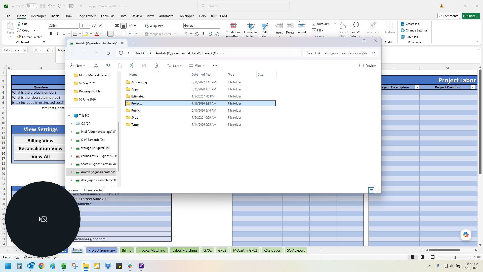
Task: Open the Sort dropdown in Explorer
Action: [174, 65]
